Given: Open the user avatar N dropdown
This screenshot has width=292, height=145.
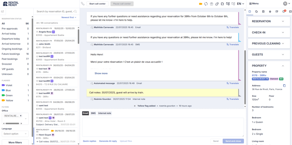Looking at the screenshot, I should click(287, 4).
